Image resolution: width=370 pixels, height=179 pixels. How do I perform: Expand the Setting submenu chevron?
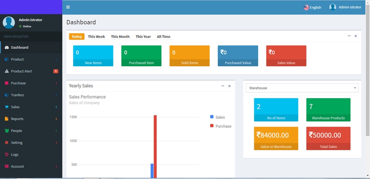(56, 142)
